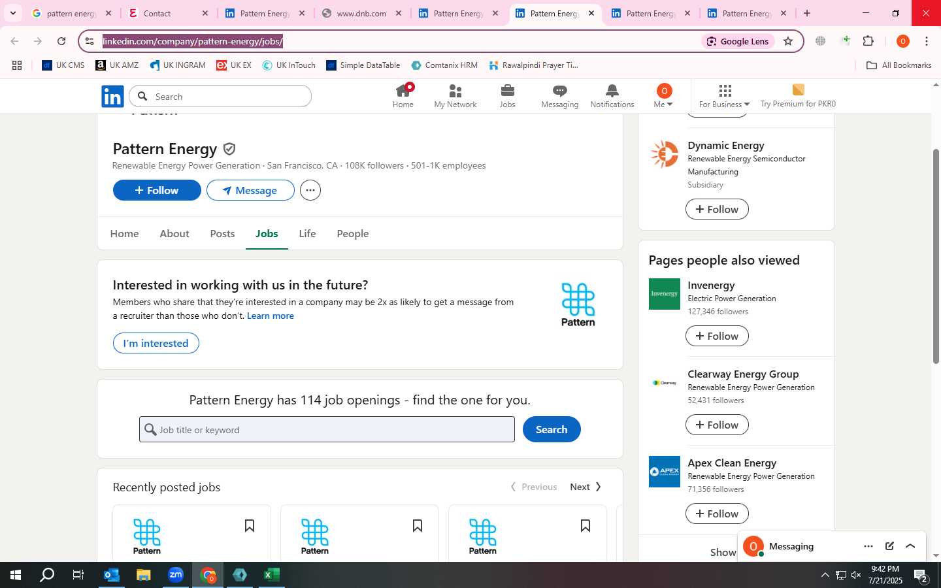Bookmark this page with the star icon
This screenshot has height=588, width=941.
click(x=788, y=41)
